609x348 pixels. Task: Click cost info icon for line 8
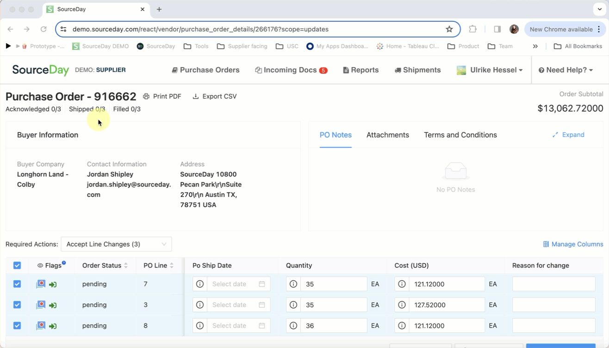point(402,326)
